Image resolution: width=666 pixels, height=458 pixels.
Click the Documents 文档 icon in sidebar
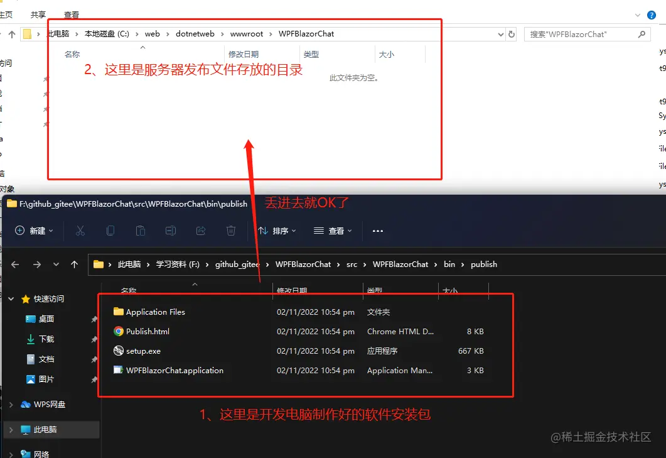[x=31, y=359]
